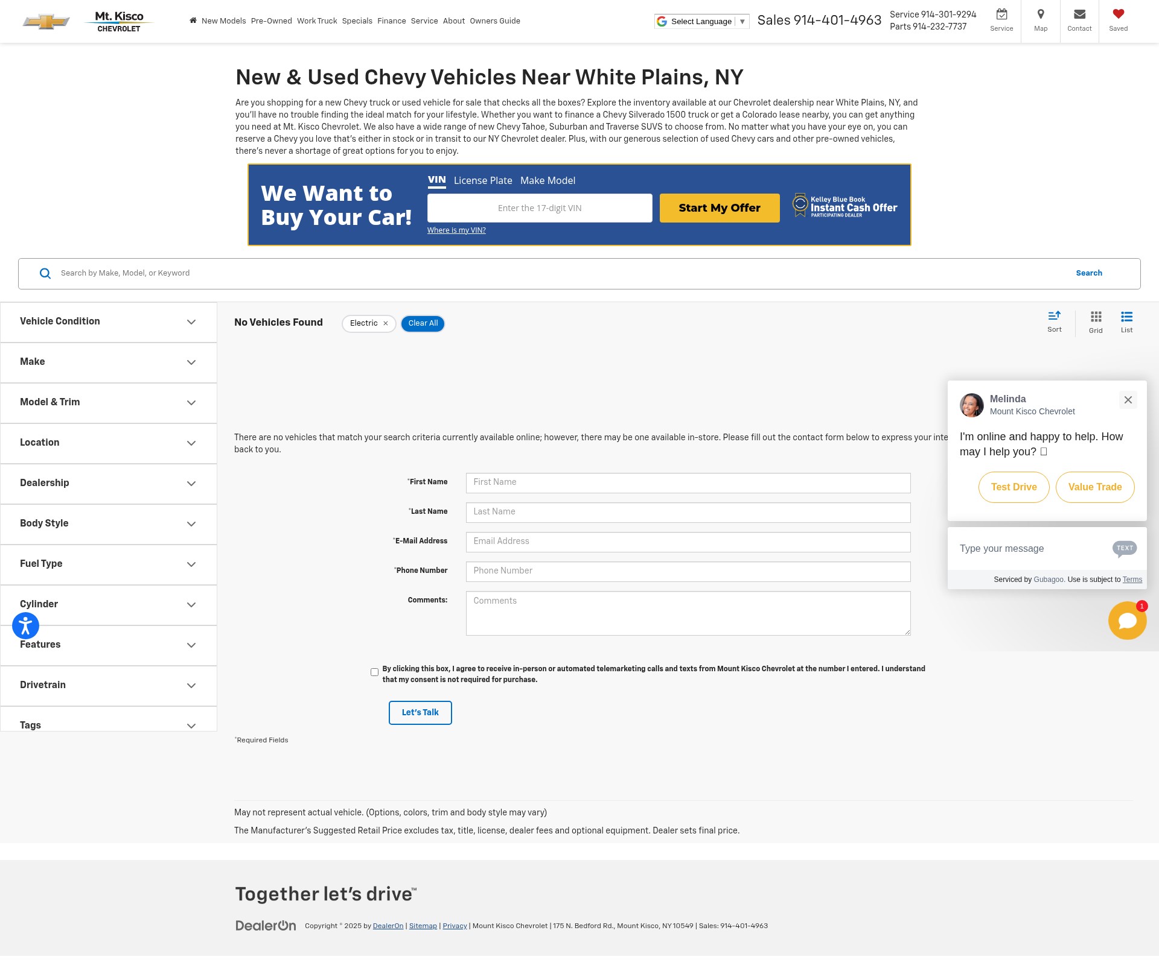Click the Value Trade chat button
Viewport: 1159px width, 980px height.
click(x=1095, y=487)
